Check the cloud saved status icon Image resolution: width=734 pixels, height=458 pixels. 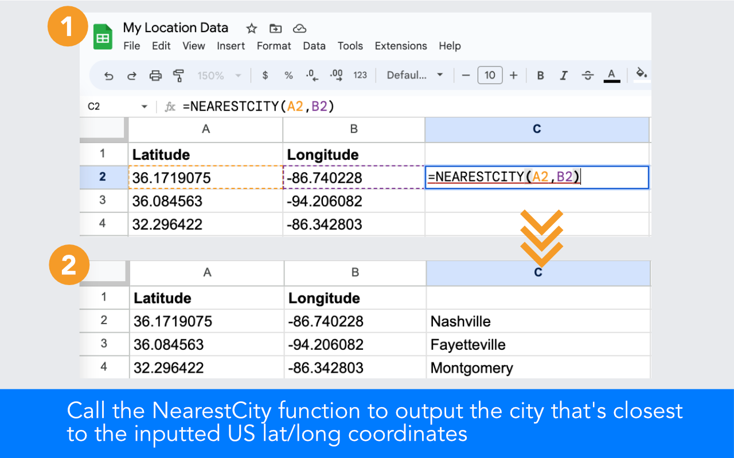299,28
